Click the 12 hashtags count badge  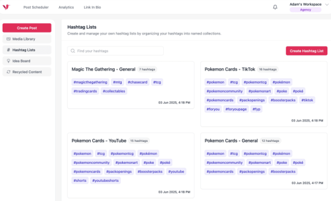(270, 140)
